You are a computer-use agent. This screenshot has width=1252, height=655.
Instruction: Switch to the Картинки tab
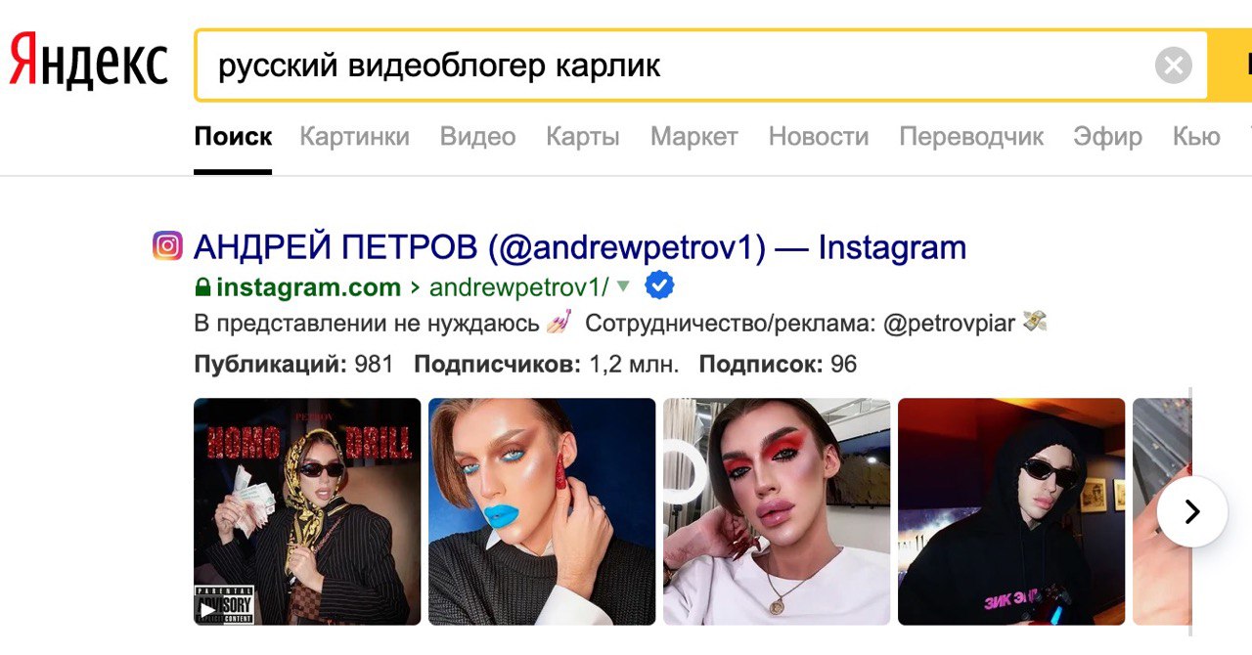click(x=354, y=136)
